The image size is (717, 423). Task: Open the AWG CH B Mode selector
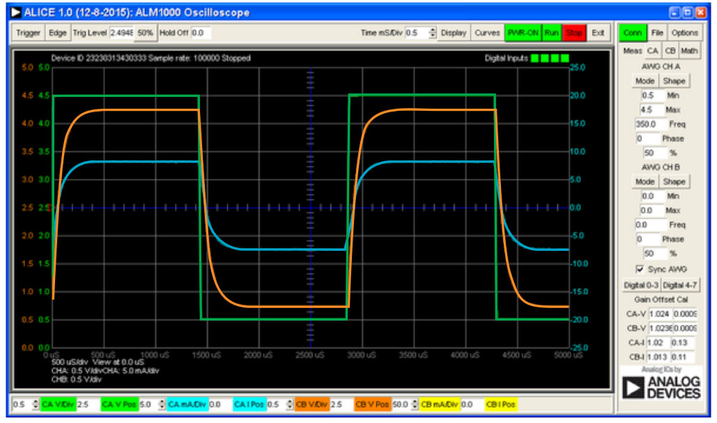(645, 181)
